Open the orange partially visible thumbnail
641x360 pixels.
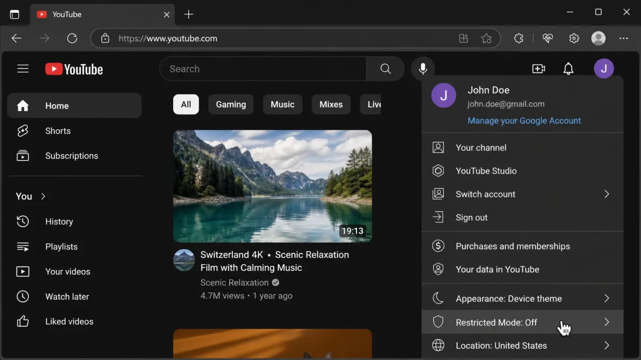click(272, 343)
